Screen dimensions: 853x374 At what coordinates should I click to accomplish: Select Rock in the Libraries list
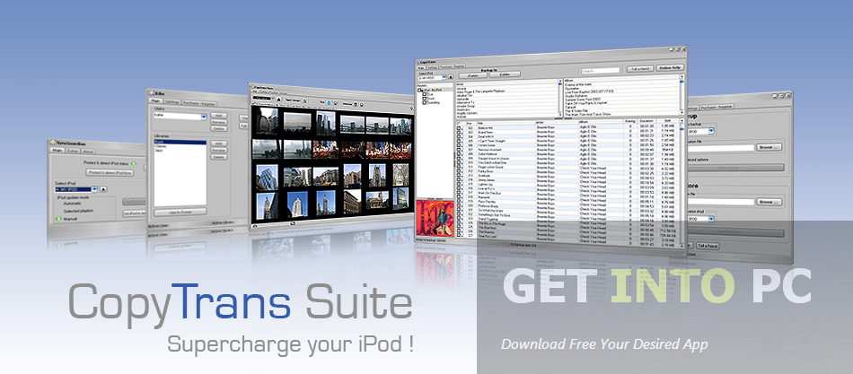[180, 142]
